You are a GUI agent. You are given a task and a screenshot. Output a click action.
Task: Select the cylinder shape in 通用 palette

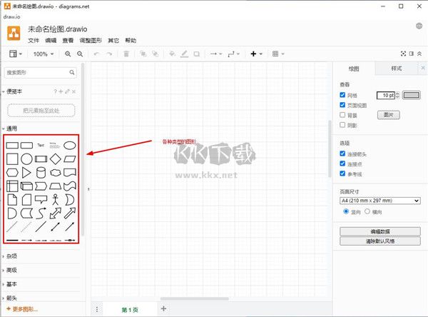tap(41, 173)
